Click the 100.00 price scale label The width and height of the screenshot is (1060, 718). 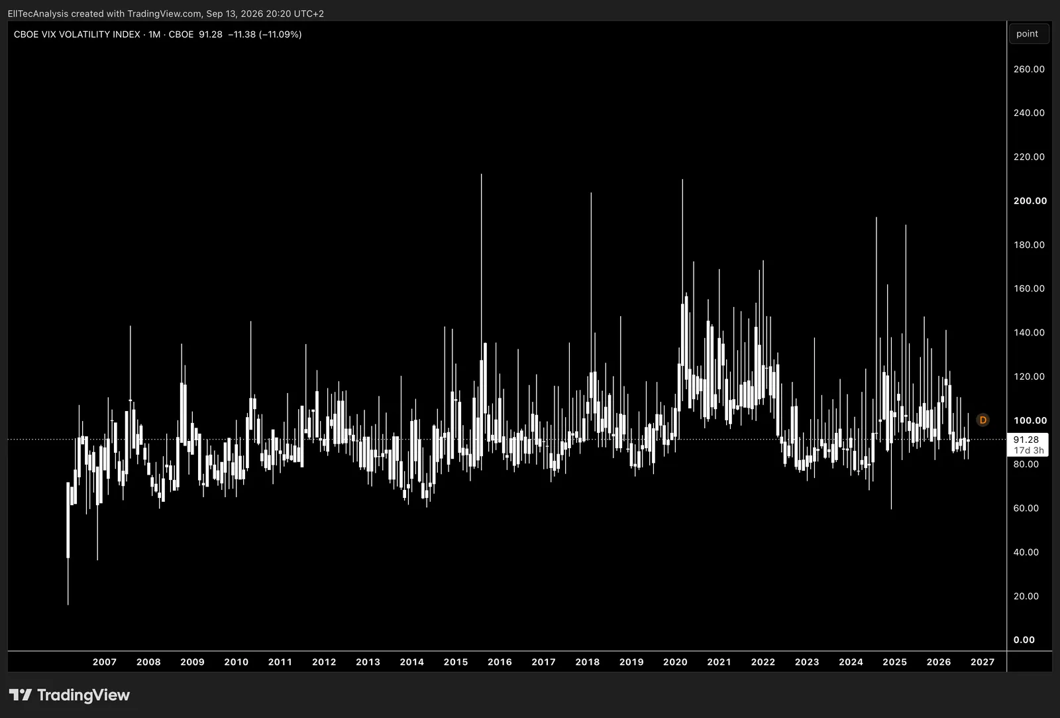pyautogui.click(x=1030, y=420)
